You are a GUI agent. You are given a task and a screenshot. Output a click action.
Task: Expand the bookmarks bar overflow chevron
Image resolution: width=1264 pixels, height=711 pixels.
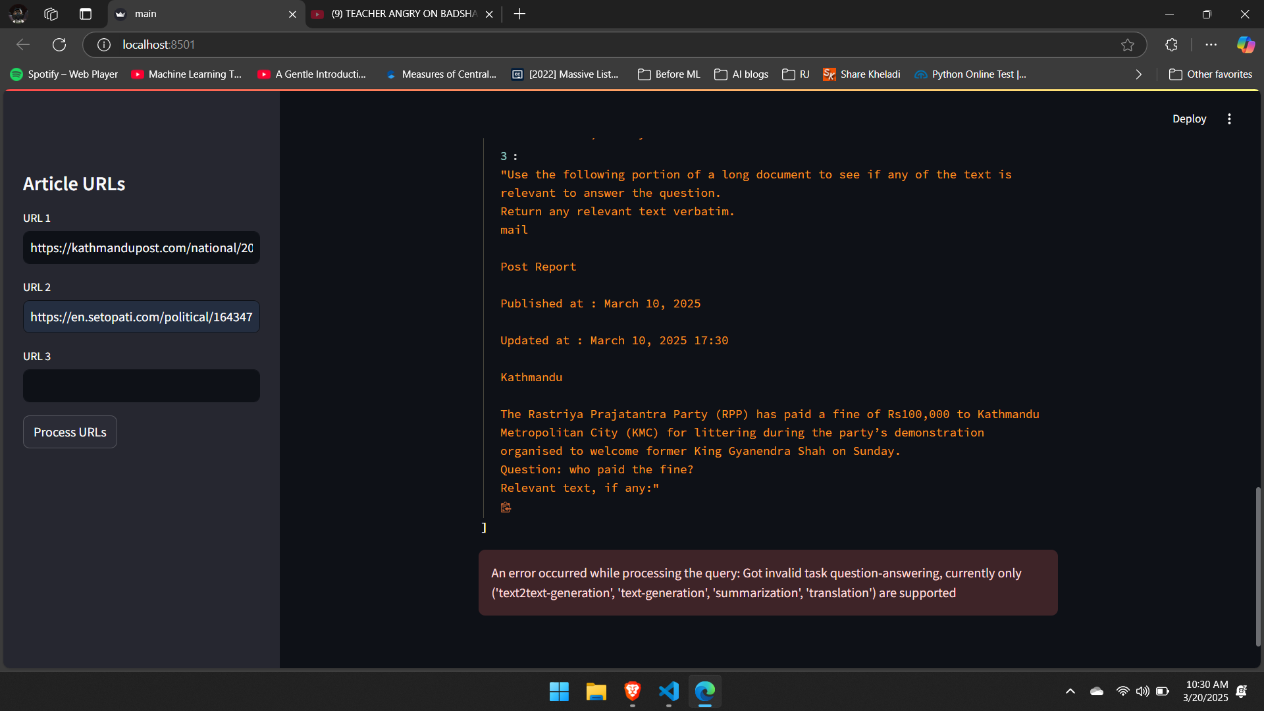click(x=1139, y=74)
